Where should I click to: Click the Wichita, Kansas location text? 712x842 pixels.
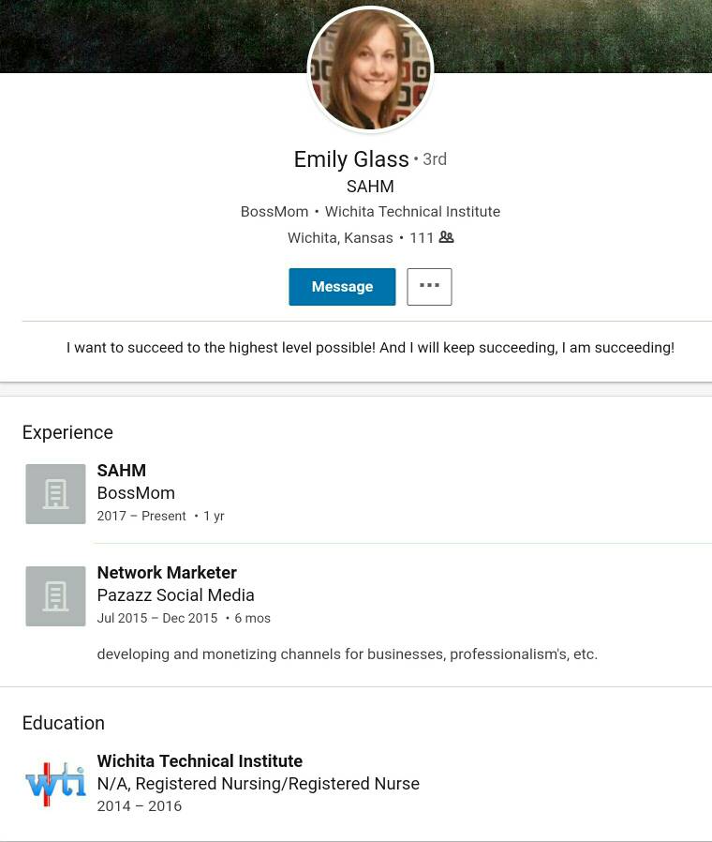(x=340, y=238)
